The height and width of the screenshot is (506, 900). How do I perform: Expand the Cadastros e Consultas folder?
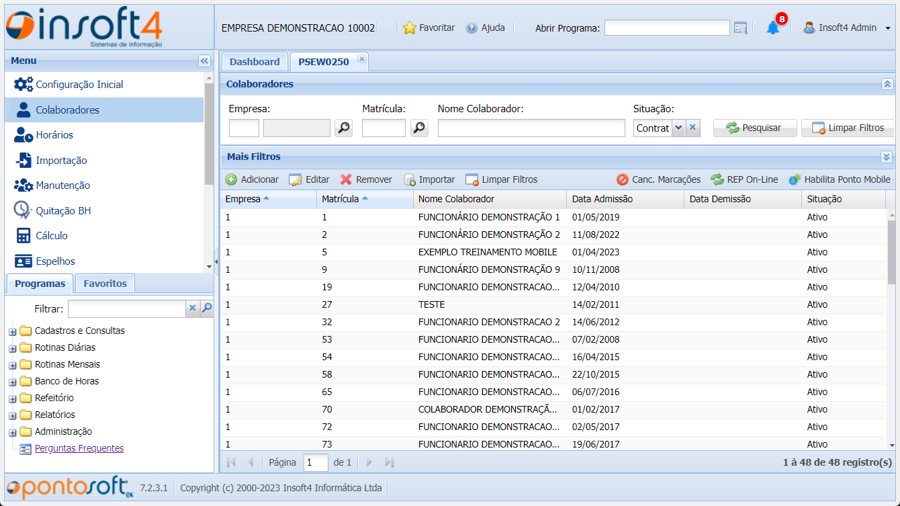coord(13,331)
